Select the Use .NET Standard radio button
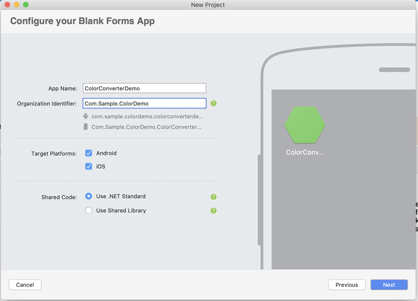Image resolution: width=418 pixels, height=301 pixels. [x=89, y=196]
